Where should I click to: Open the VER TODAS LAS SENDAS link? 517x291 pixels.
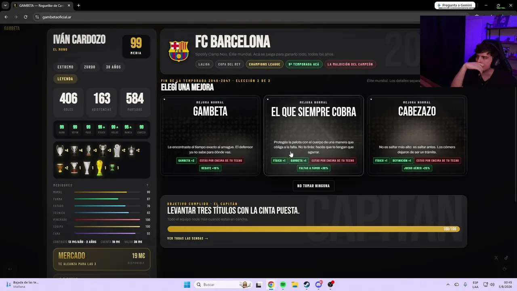pos(188,238)
